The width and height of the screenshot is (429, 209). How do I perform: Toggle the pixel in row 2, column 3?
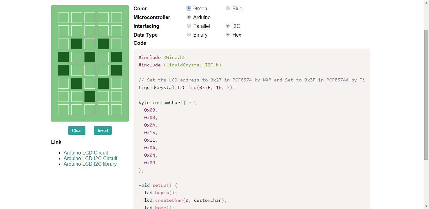pyautogui.click(x=90, y=31)
